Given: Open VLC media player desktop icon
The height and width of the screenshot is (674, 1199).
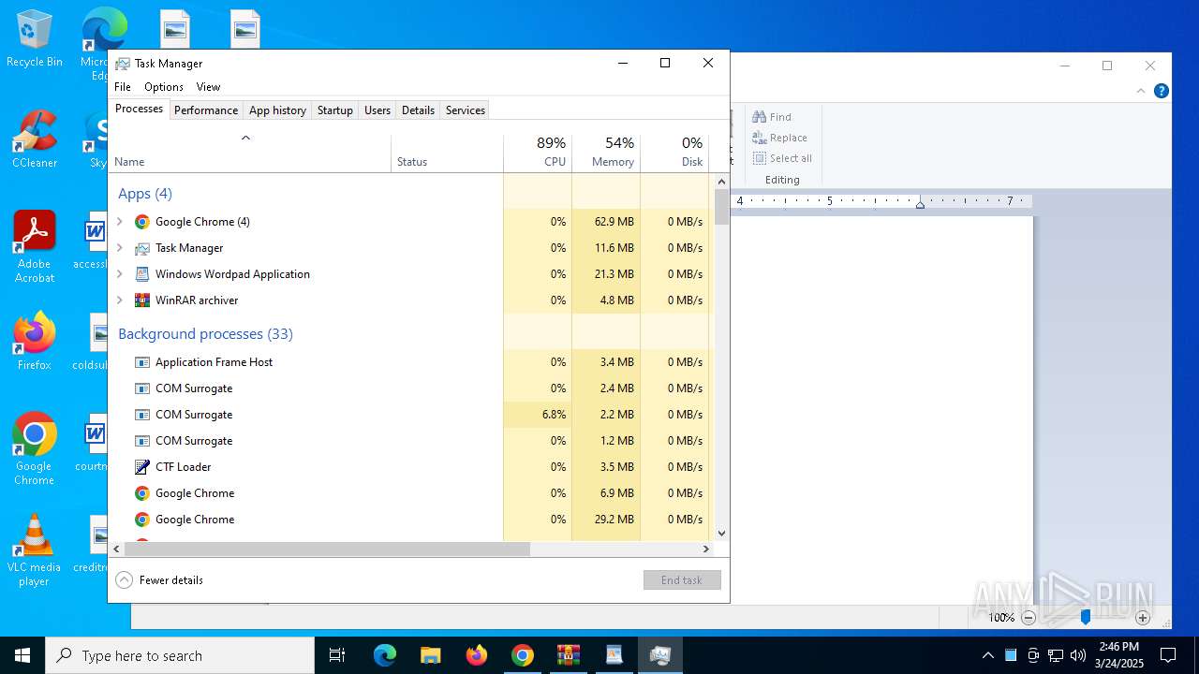Looking at the screenshot, I should pos(35,550).
